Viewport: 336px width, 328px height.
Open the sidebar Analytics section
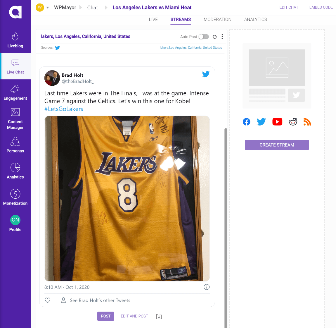click(x=15, y=171)
